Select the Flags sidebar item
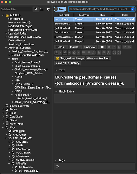Viewport: 137px width, 174px height. coord(11,113)
